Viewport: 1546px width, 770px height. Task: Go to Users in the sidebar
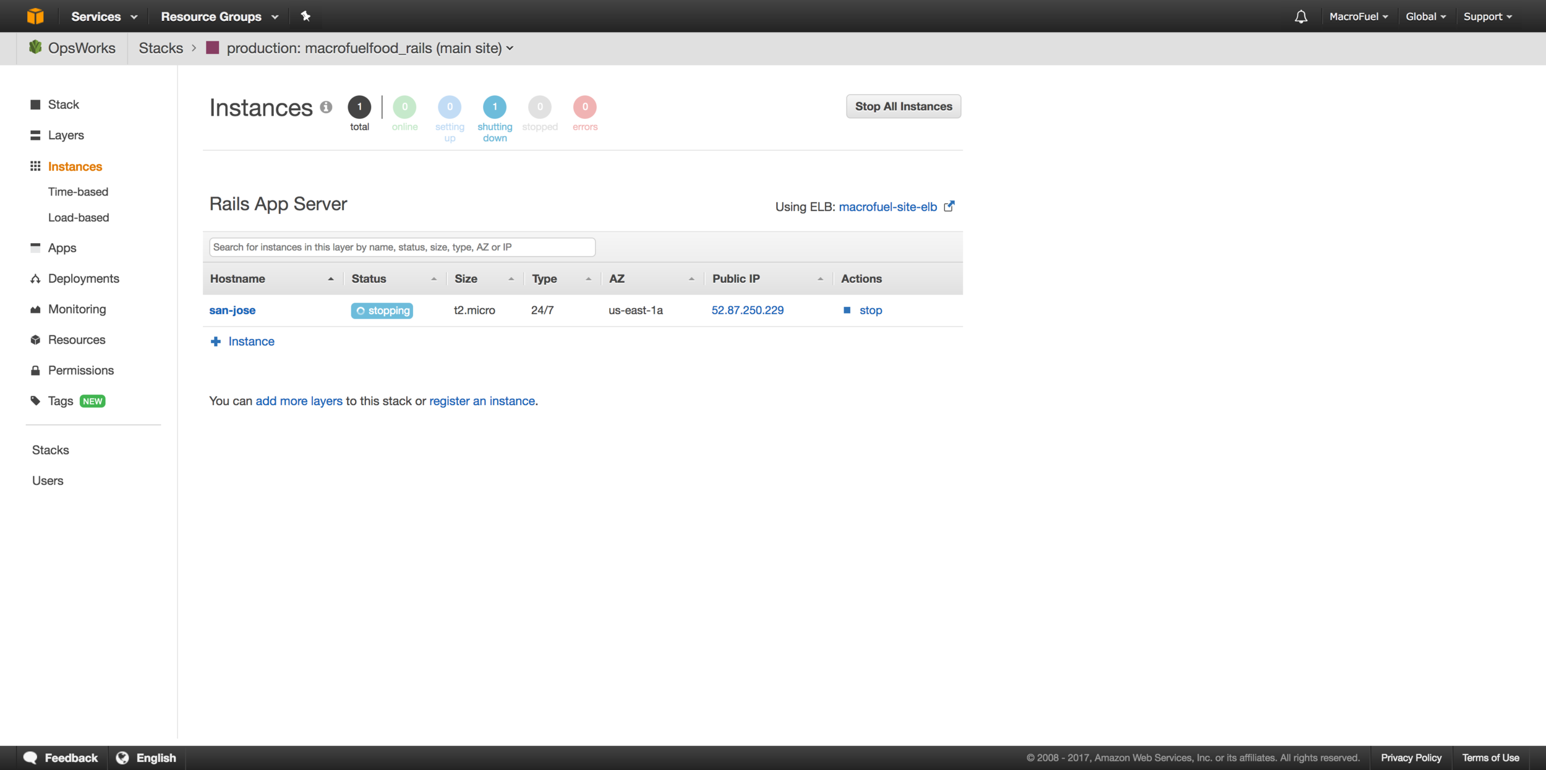pyautogui.click(x=48, y=481)
